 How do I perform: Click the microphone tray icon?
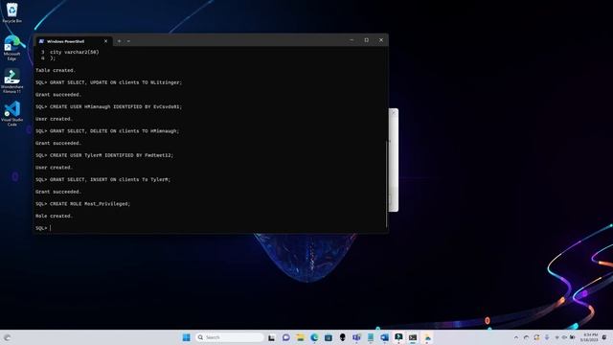click(x=547, y=337)
